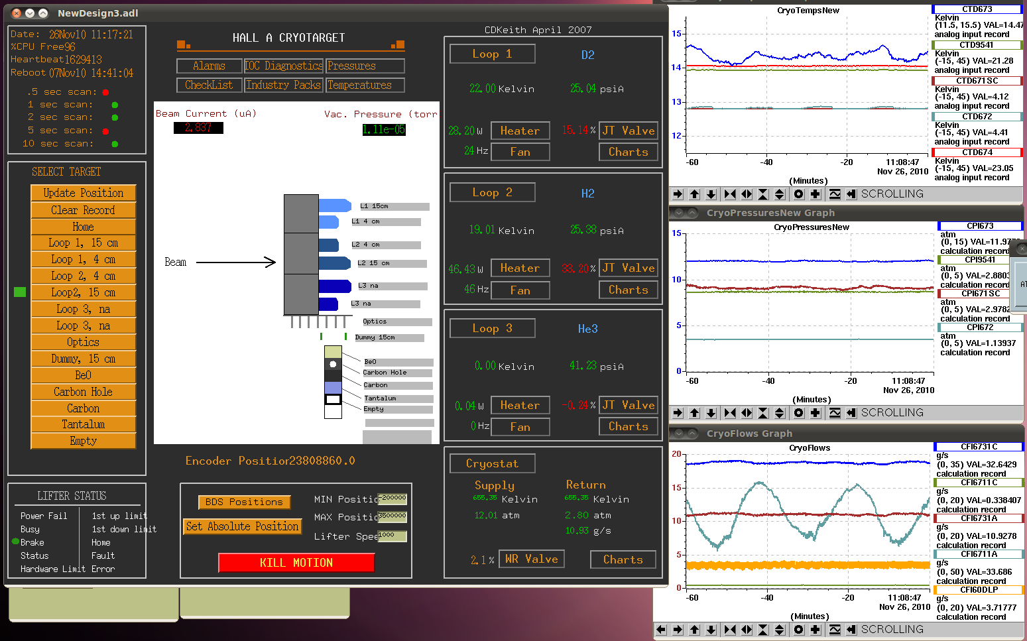This screenshot has width=1027, height=641.
Task: Click the curve-view icon in the CryoPressuresNew toolbar
Action: coord(835,413)
